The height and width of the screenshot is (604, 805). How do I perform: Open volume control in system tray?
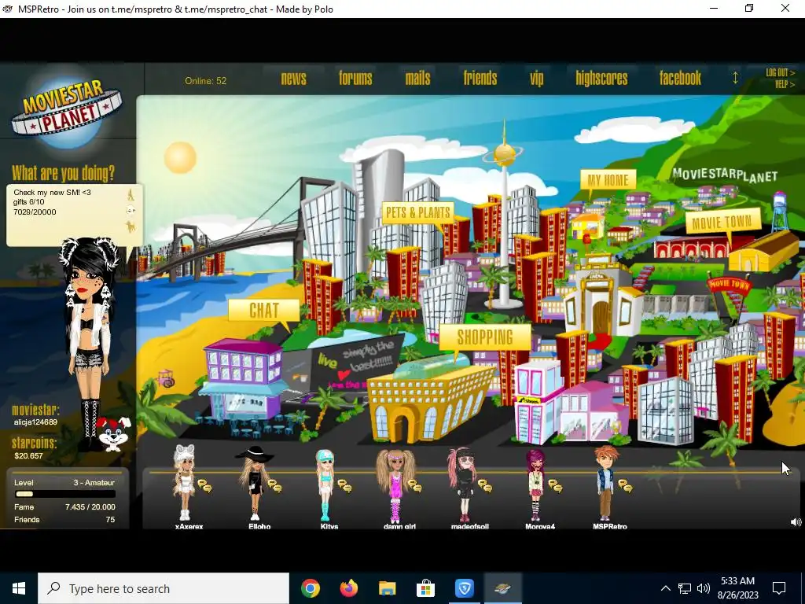[x=704, y=588]
